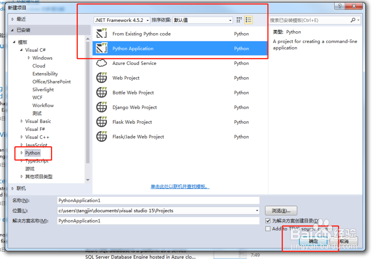Viewport: 378px width, 259px height.
Task: Expand the 最近 section
Action: point(13,19)
